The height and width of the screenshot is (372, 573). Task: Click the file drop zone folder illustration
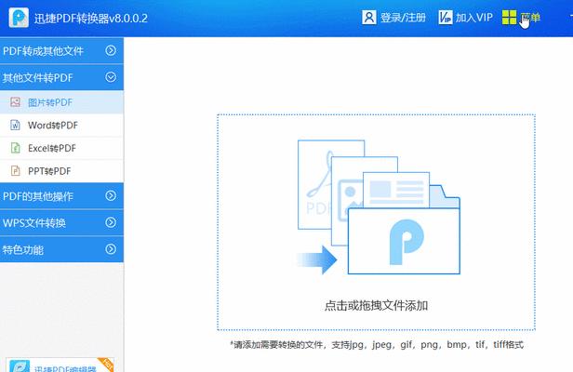(379, 207)
